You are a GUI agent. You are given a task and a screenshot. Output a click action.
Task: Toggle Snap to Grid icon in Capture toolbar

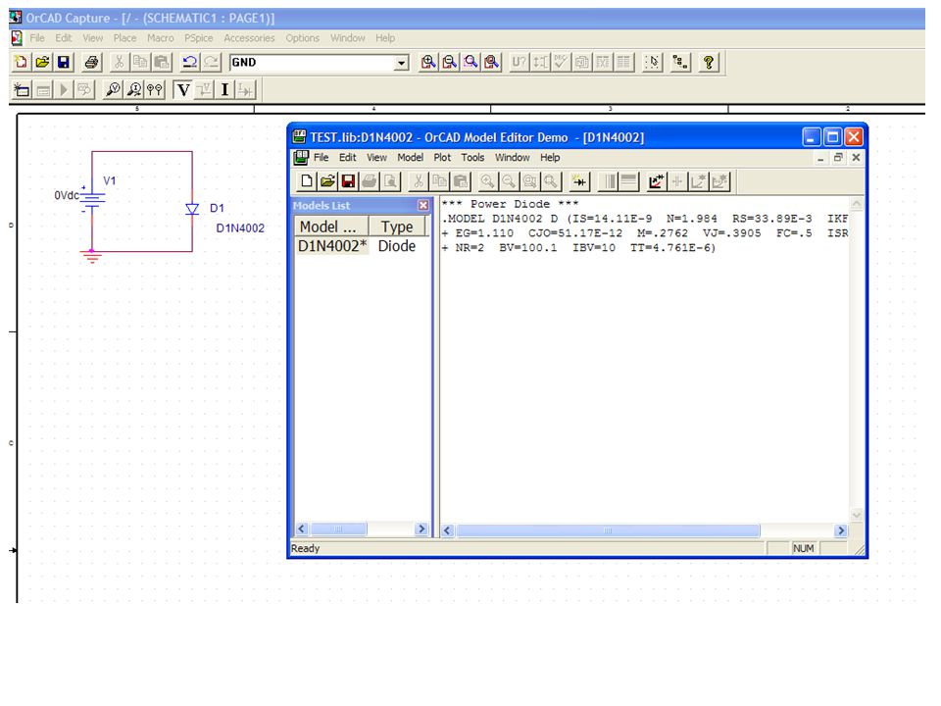pyautogui.click(x=653, y=62)
